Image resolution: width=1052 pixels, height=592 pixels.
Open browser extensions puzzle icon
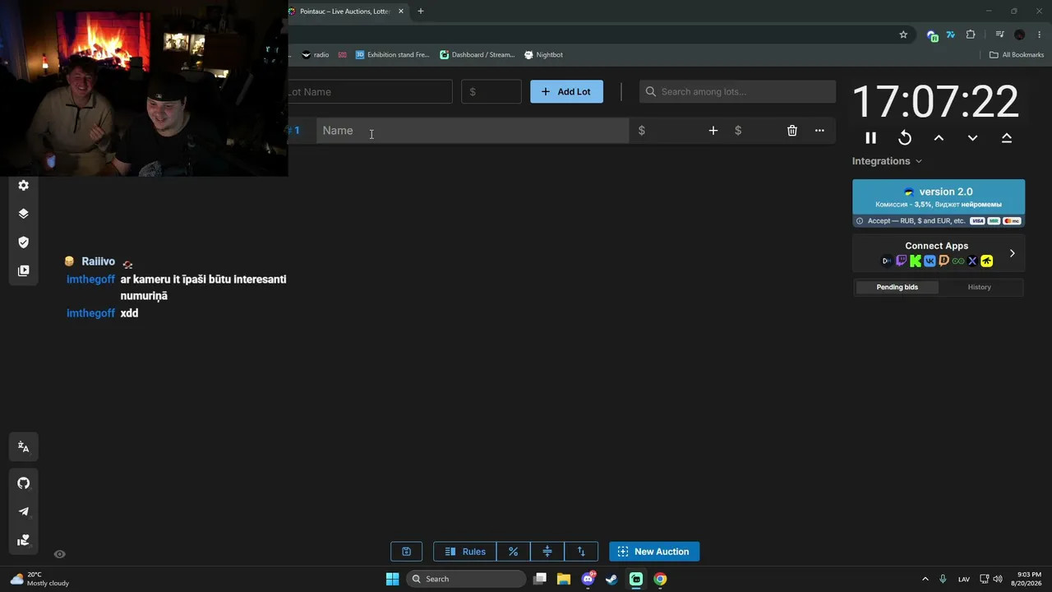point(971,35)
